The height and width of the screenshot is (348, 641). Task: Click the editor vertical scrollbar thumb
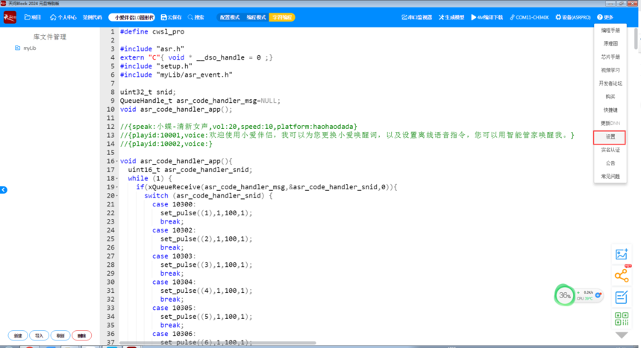[x=636, y=38]
